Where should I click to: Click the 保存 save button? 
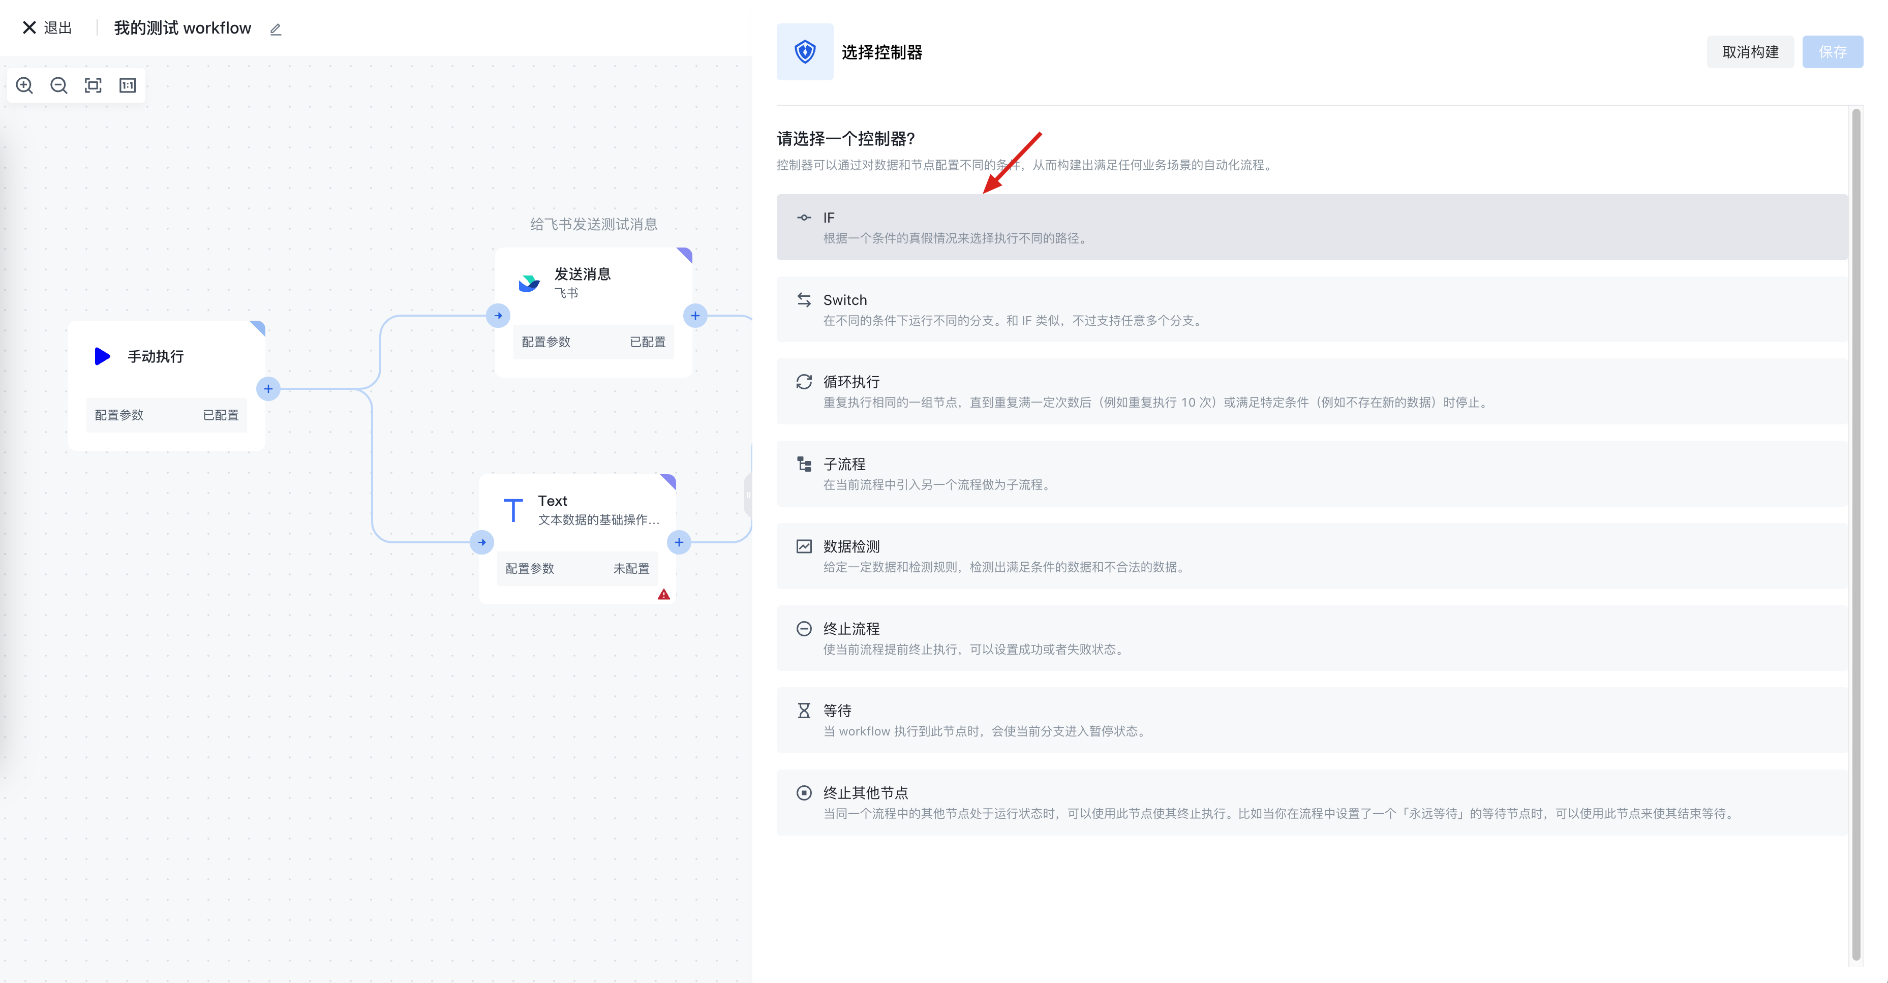1832,52
